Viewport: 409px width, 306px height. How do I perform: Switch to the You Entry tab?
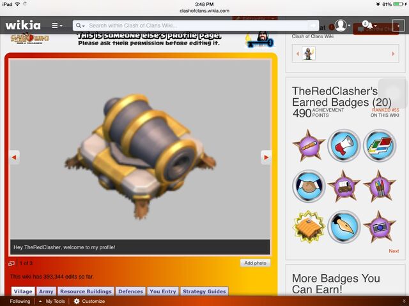tap(163, 291)
